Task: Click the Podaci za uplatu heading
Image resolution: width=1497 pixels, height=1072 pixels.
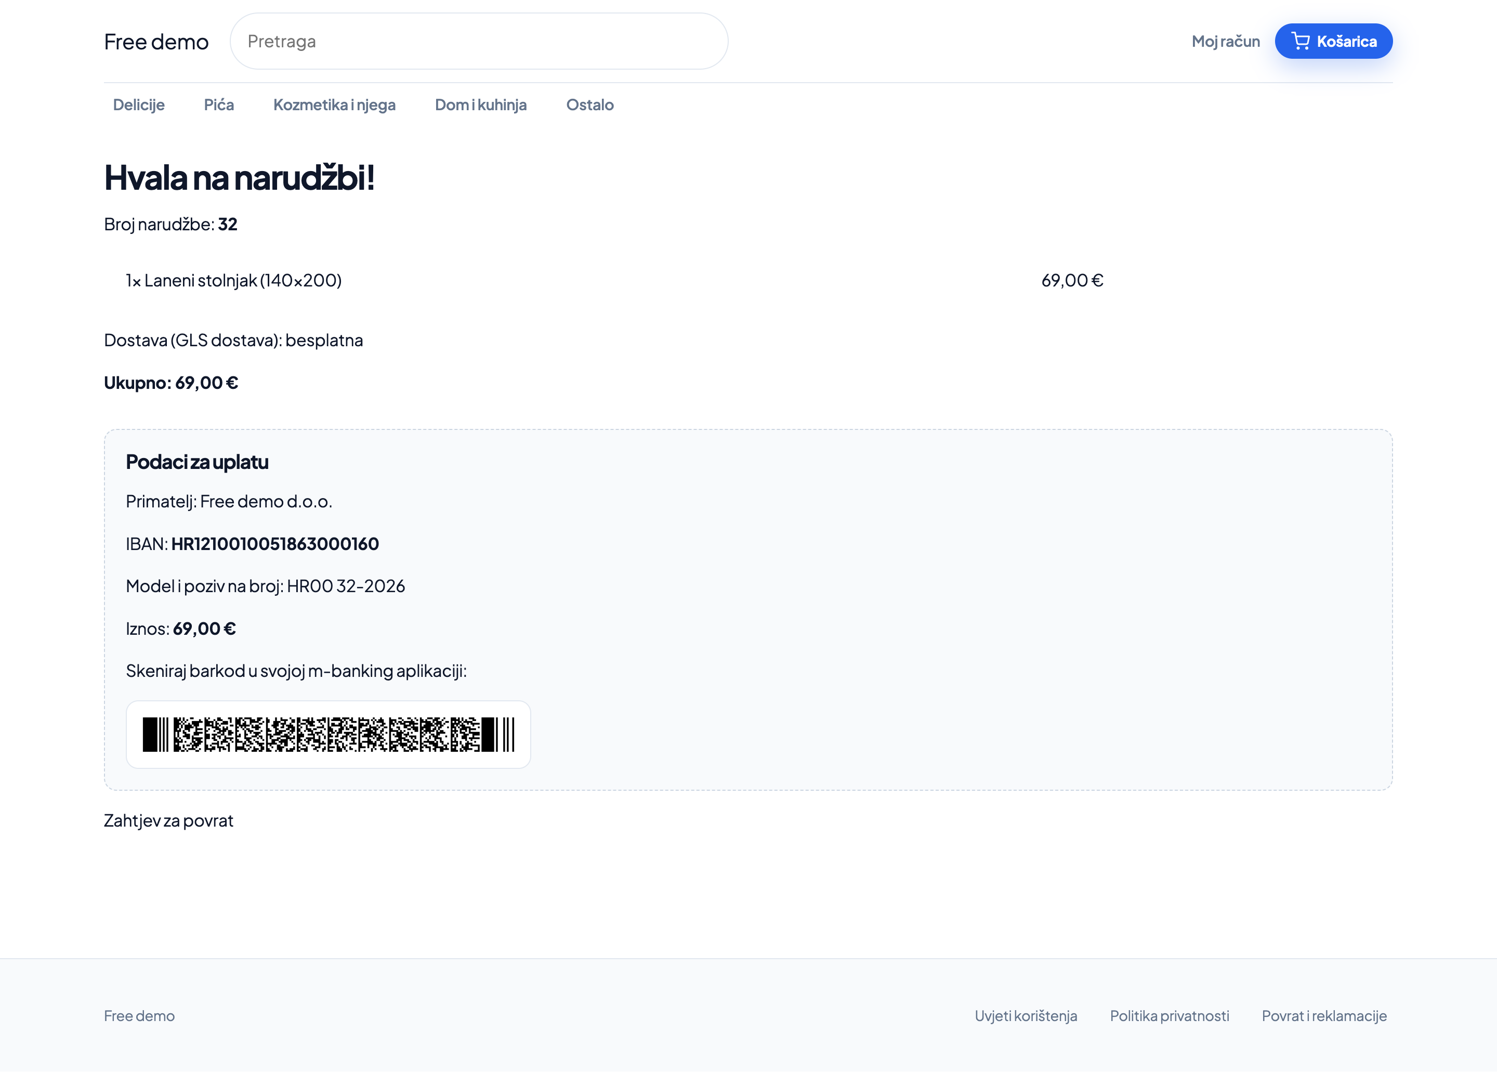Action: (x=198, y=462)
